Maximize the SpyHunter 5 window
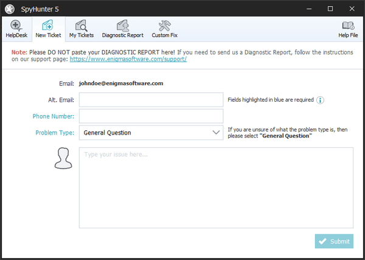The image size is (365, 260). (330, 9)
